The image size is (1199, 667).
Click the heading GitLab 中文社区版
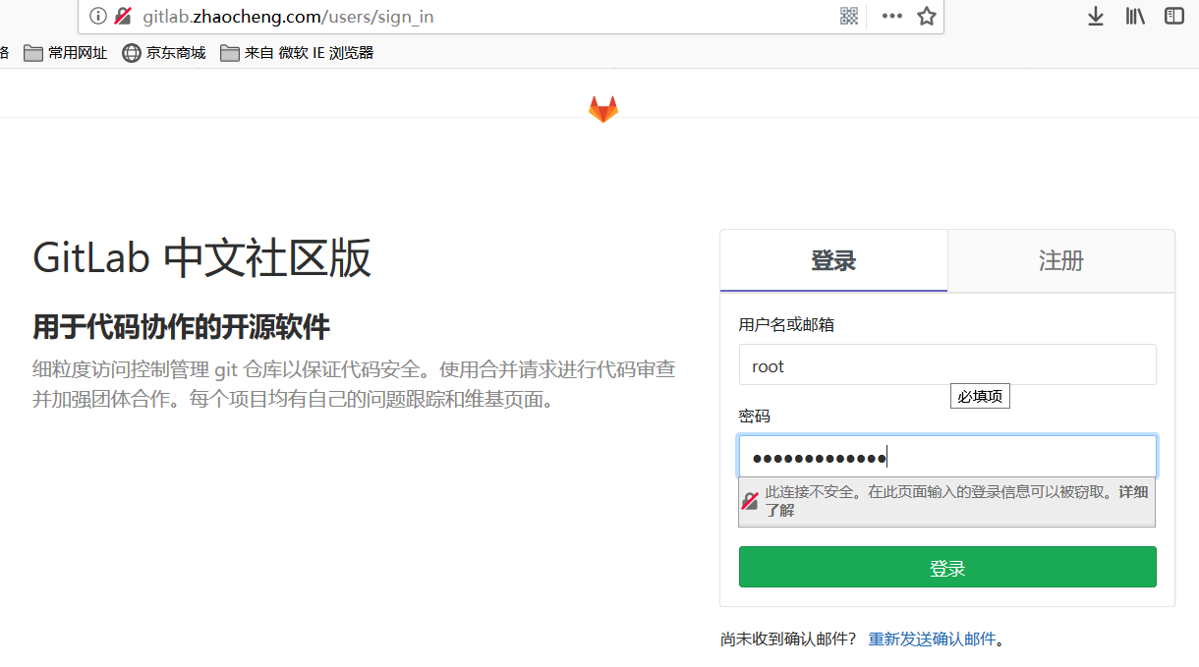coord(202,259)
